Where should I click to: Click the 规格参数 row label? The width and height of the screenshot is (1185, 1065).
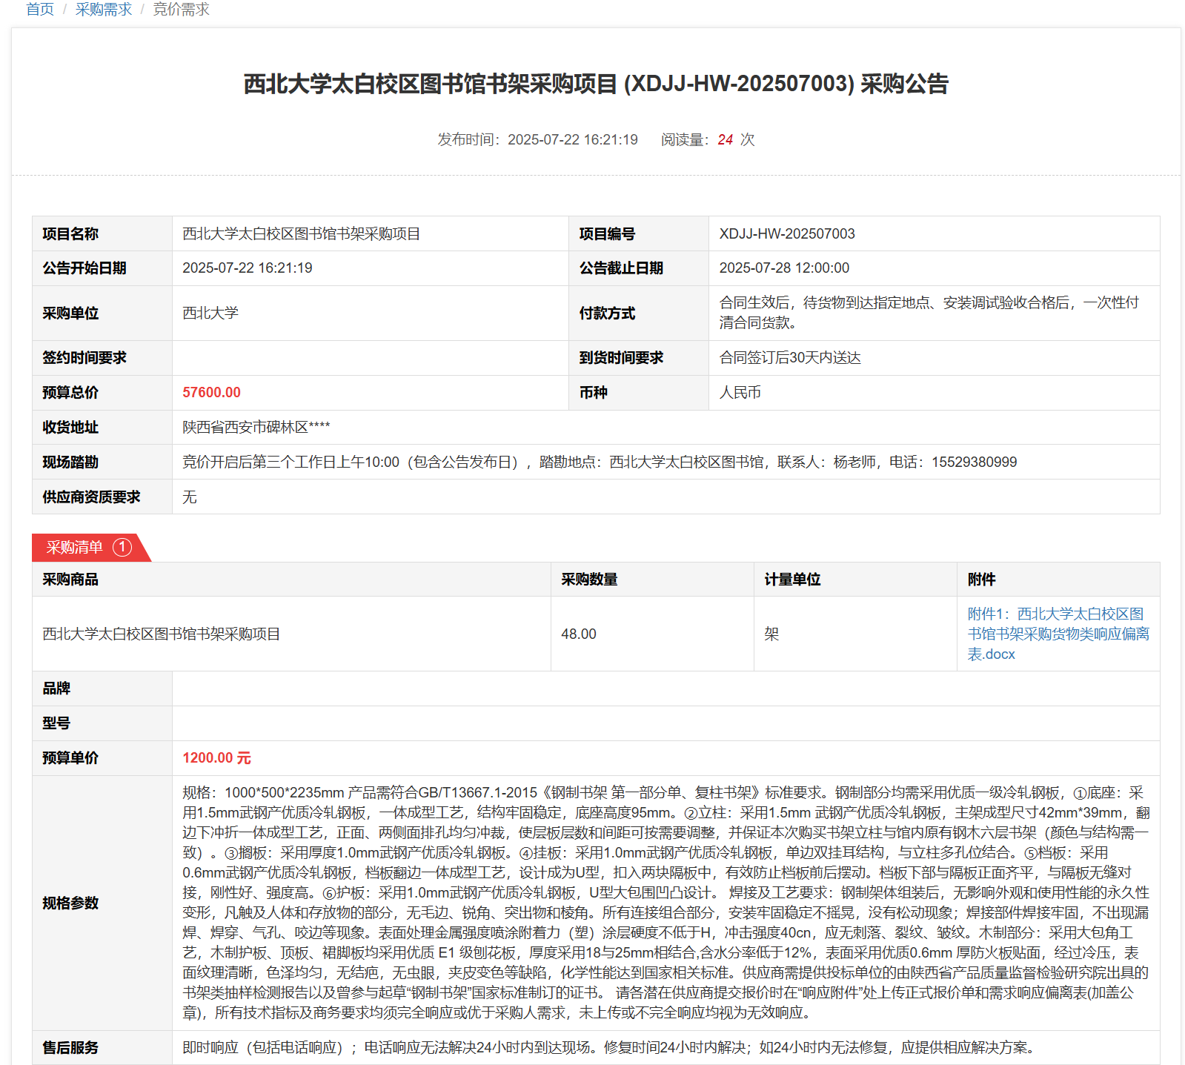click(70, 903)
